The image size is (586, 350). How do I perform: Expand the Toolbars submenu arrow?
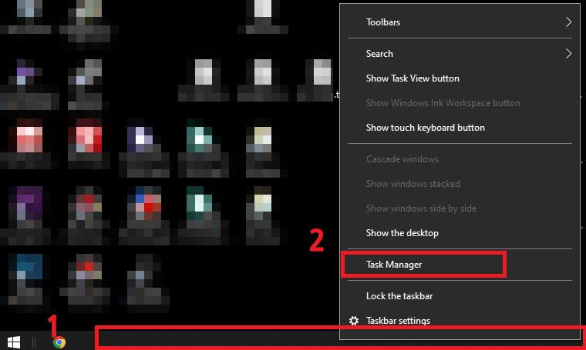[568, 22]
